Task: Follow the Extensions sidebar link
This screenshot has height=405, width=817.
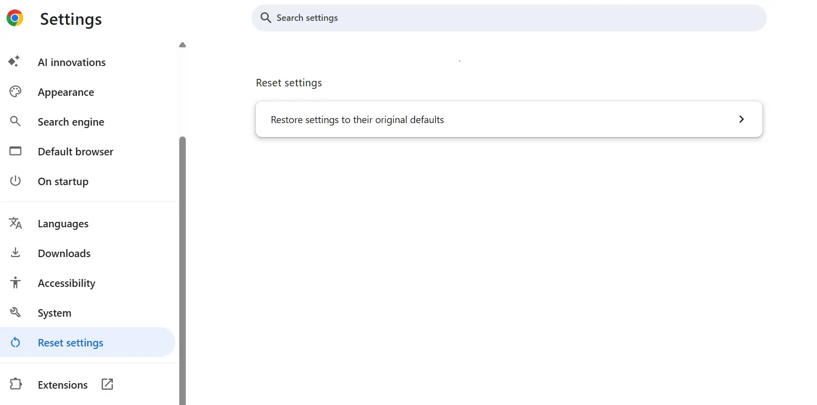Action: pyautogui.click(x=63, y=384)
